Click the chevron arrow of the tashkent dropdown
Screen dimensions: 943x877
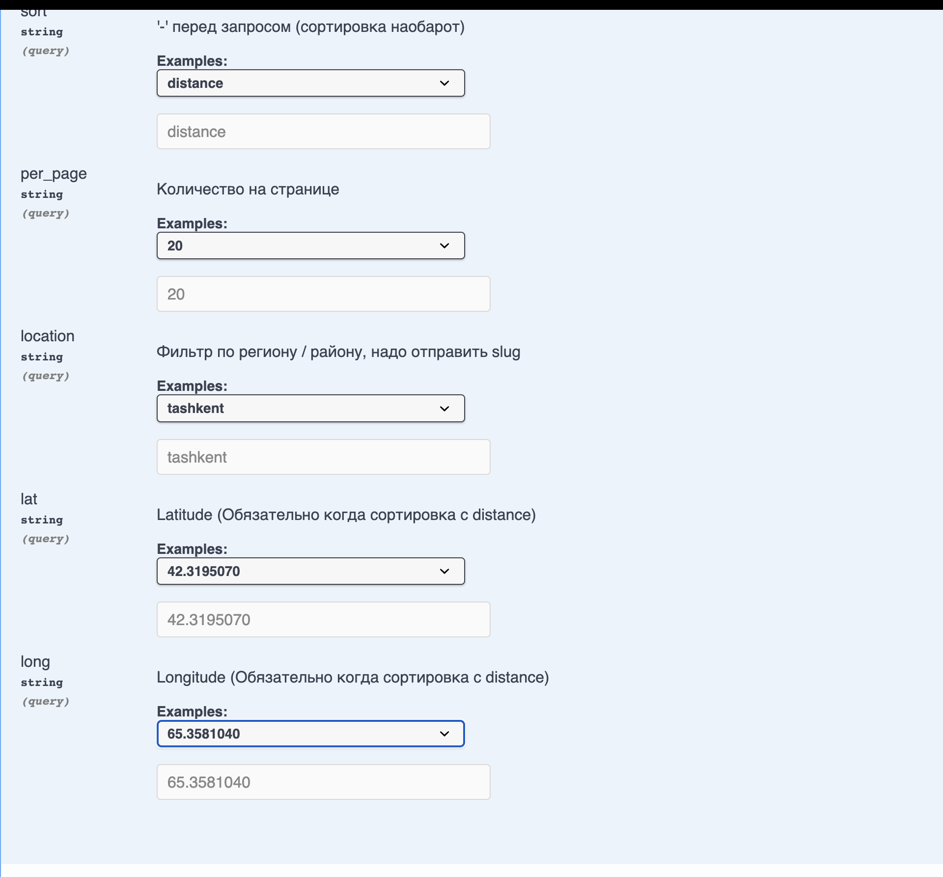(x=444, y=409)
